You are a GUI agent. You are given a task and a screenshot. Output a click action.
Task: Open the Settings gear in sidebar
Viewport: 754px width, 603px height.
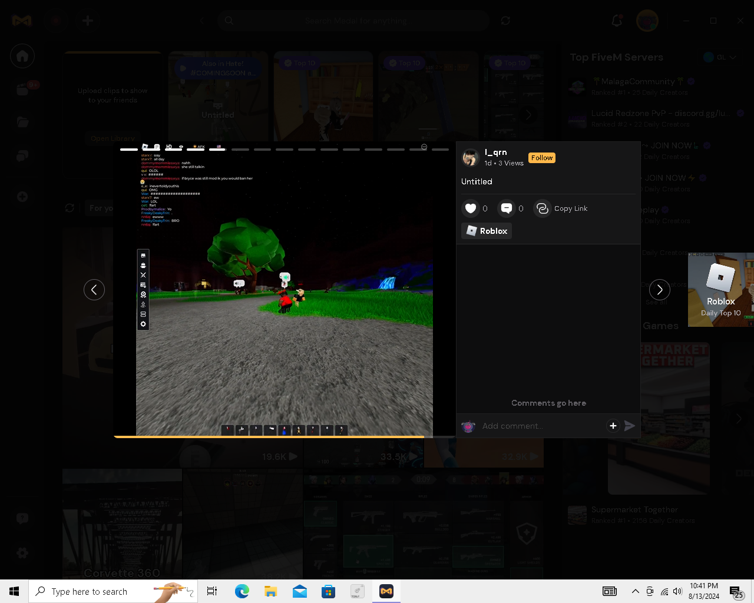(x=22, y=553)
